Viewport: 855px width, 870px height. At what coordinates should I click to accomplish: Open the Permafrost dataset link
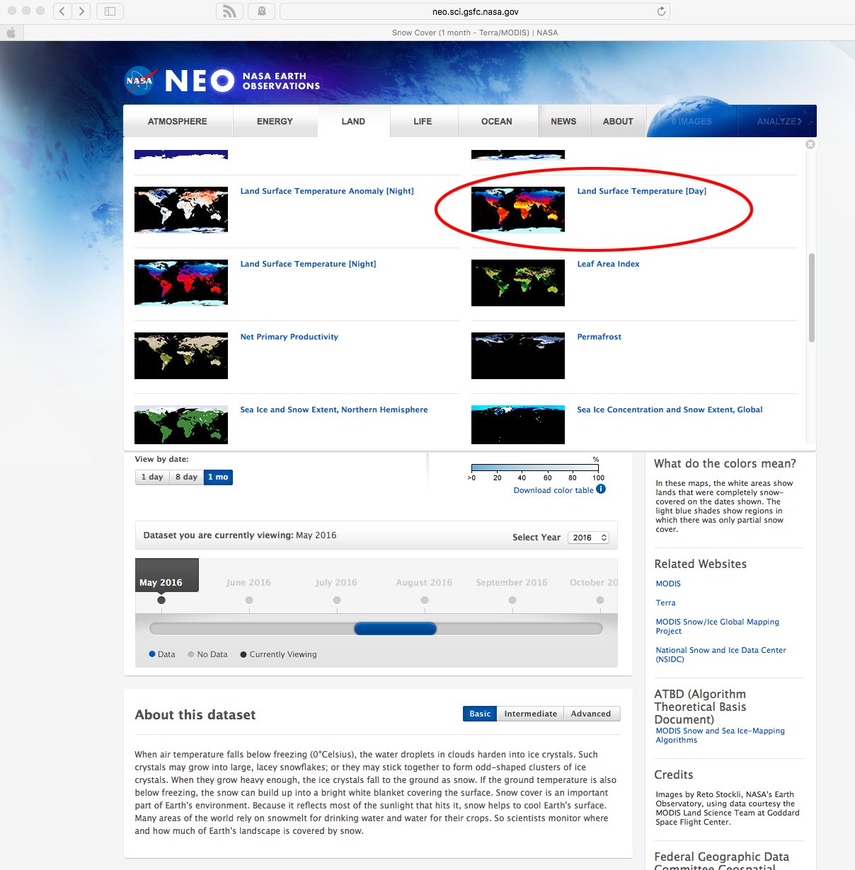point(599,337)
